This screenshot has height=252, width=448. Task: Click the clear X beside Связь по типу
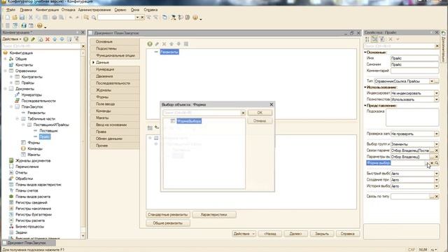[437, 197]
